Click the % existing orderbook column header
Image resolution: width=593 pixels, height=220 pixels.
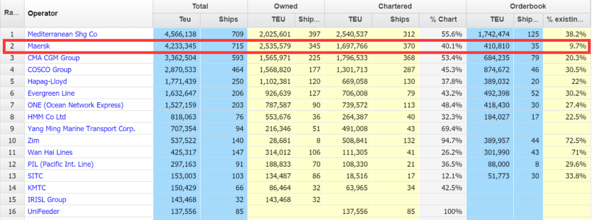[x=565, y=20]
